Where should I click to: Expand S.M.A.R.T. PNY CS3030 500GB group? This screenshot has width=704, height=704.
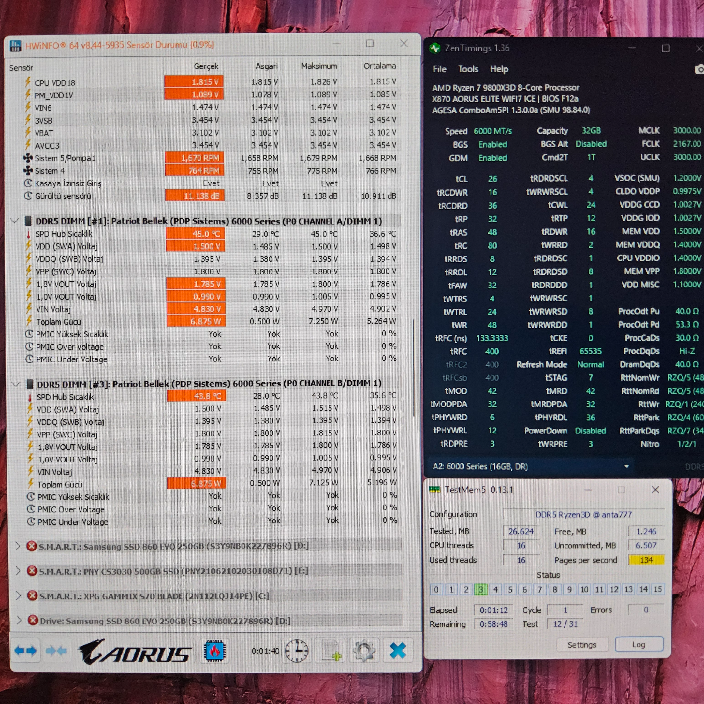(x=18, y=571)
